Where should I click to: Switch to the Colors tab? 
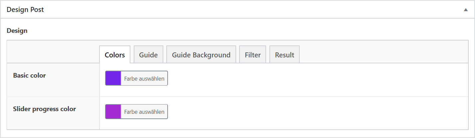(x=115, y=55)
